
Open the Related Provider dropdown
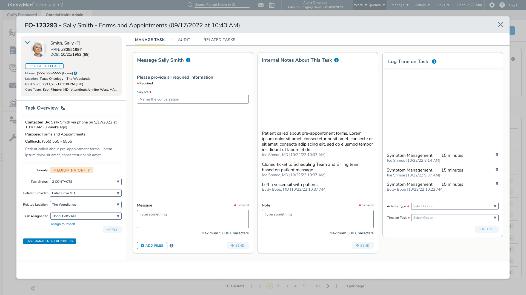click(x=85, y=193)
